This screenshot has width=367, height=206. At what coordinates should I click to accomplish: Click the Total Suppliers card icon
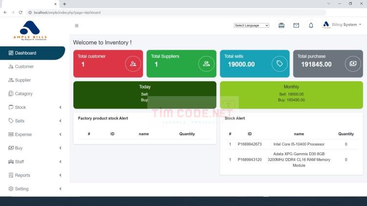pyautogui.click(x=206, y=64)
